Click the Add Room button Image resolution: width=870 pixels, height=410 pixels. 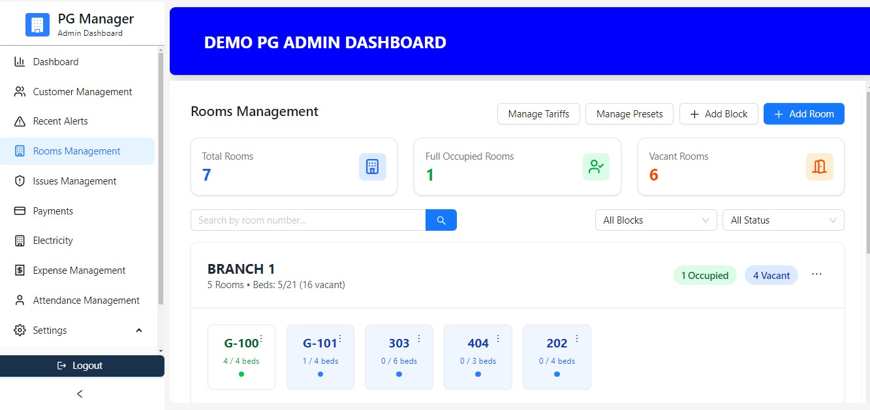[803, 113]
